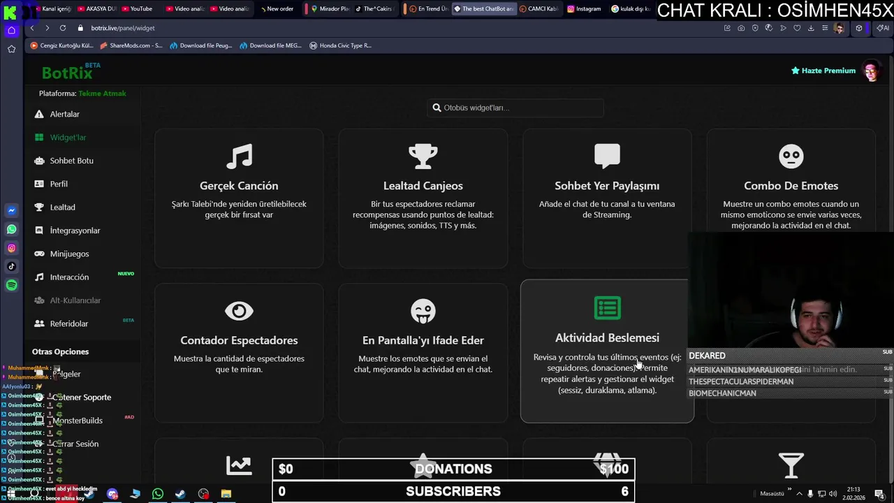Open WhatsApp from the Windows taskbar
The image size is (894, 503).
coord(158,494)
